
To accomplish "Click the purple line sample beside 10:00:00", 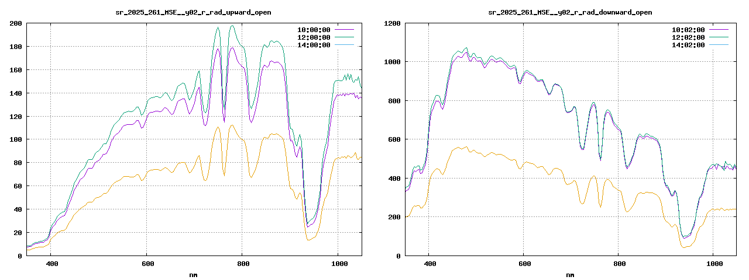I will (345, 30).
